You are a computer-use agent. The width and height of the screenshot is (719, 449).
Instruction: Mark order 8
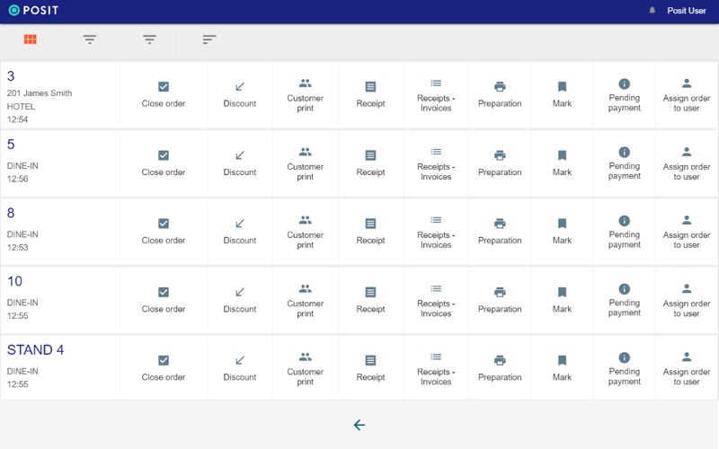[563, 232]
